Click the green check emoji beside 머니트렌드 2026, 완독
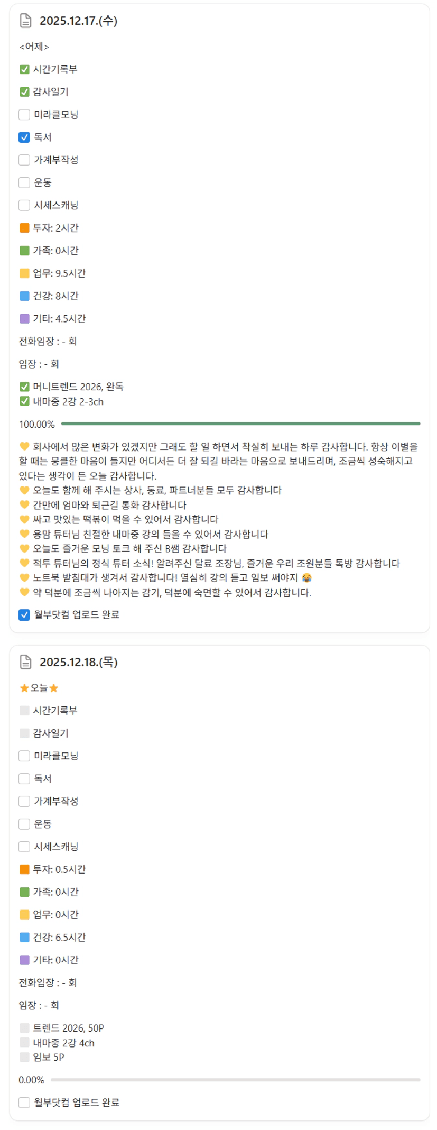The height and width of the screenshot is (1130, 437). click(x=24, y=387)
